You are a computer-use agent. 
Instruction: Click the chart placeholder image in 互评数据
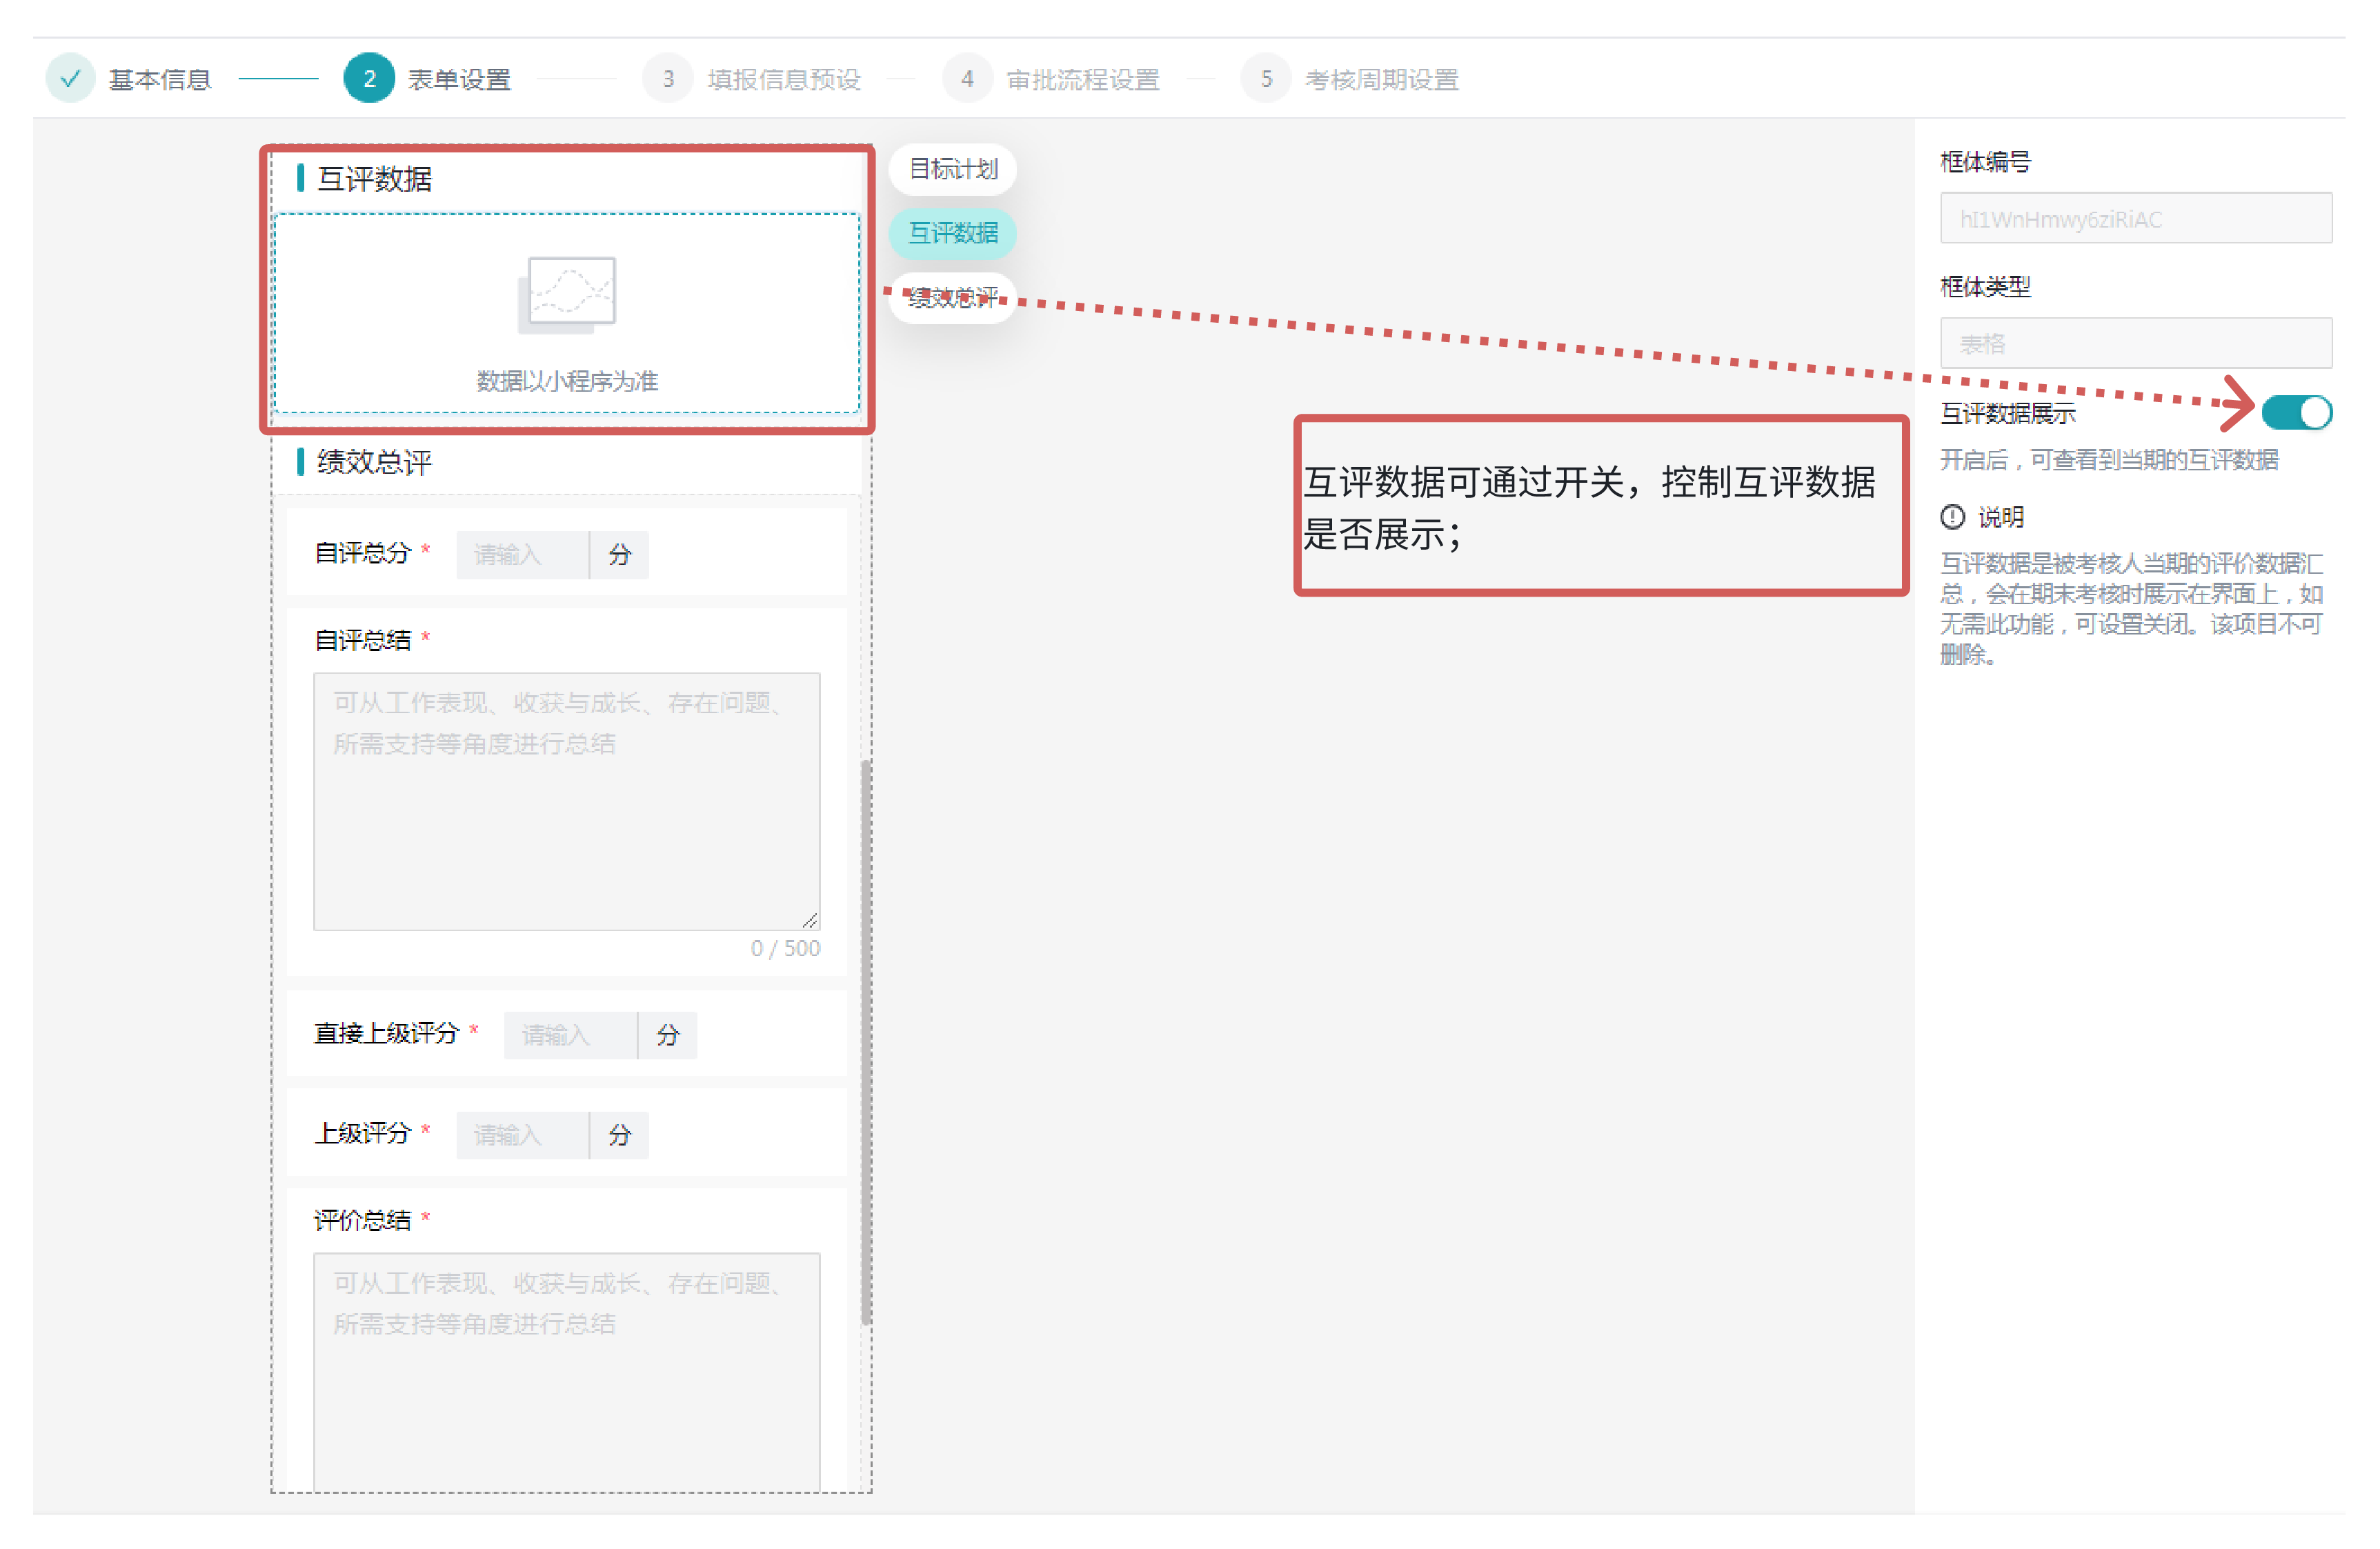click(x=567, y=294)
